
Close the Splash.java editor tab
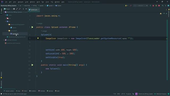click(x=39, y=10)
